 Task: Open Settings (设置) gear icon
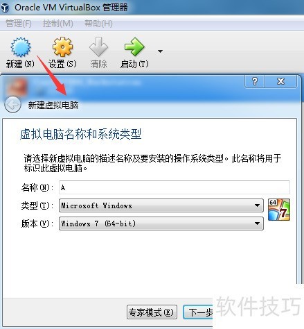(62, 47)
